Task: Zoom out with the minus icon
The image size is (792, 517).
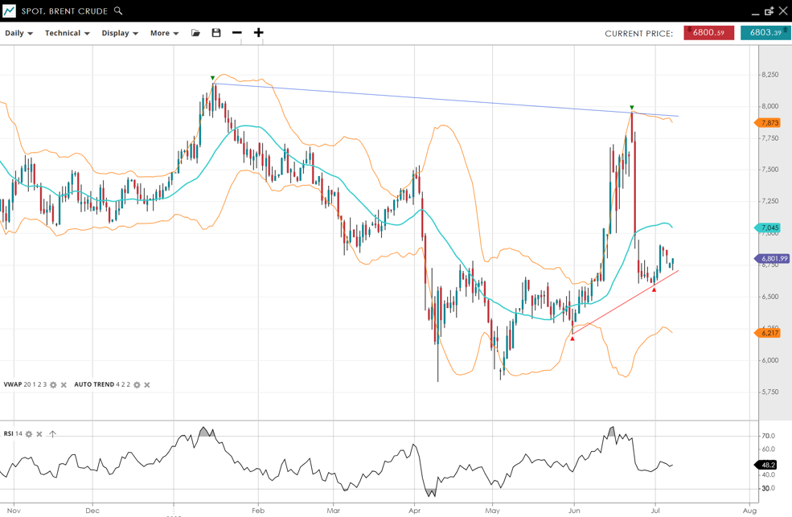Action: click(237, 33)
